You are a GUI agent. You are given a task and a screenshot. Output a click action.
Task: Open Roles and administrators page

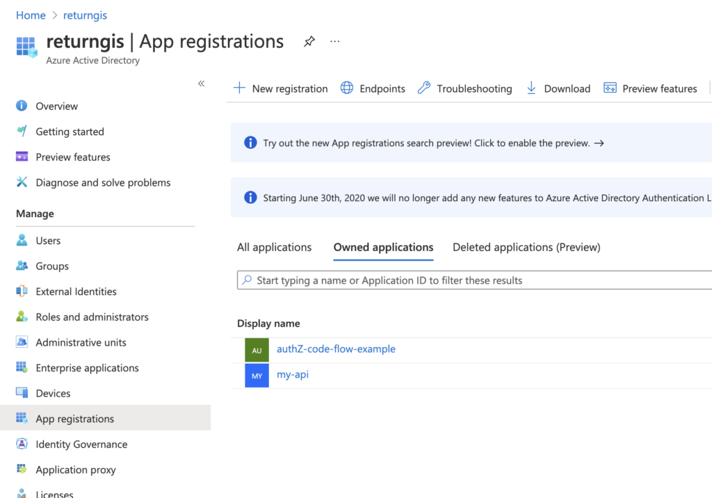click(x=92, y=316)
